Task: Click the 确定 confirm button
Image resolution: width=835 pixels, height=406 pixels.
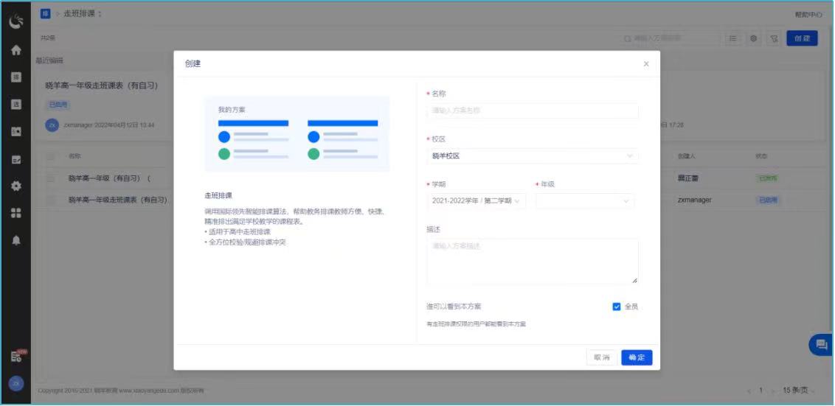Action: 637,357
